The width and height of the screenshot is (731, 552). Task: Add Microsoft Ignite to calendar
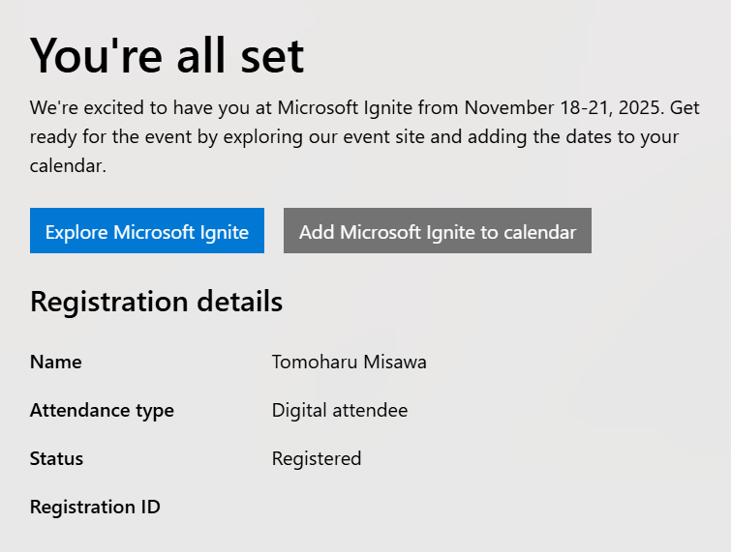click(x=438, y=231)
